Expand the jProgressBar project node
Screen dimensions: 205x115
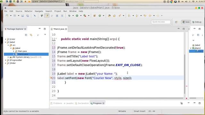tap(5, 60)
